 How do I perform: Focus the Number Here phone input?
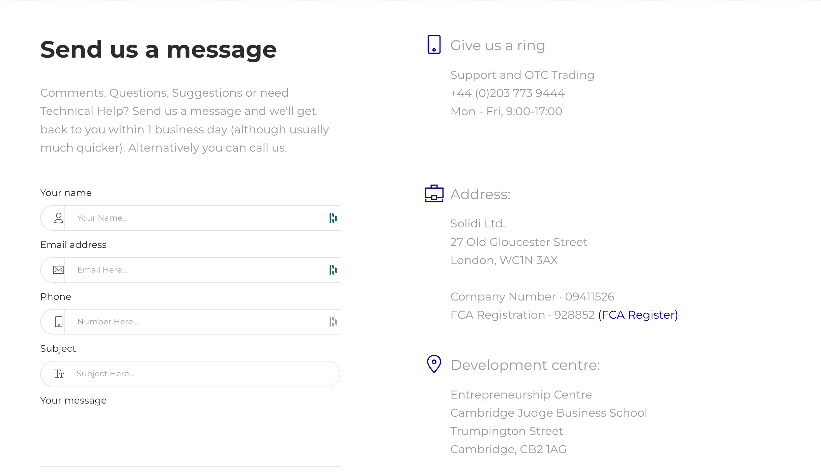196,322
